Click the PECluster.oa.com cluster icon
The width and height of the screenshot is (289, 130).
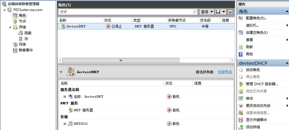coord(10,10)
